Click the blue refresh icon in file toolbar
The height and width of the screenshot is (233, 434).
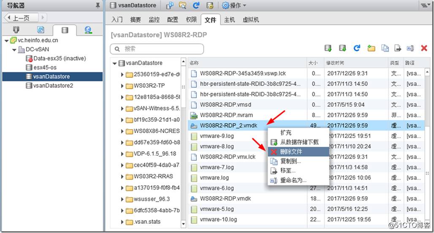click(x=357, y=49)
